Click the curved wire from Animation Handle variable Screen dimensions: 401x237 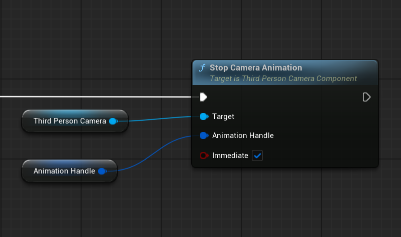pos(150,154)
